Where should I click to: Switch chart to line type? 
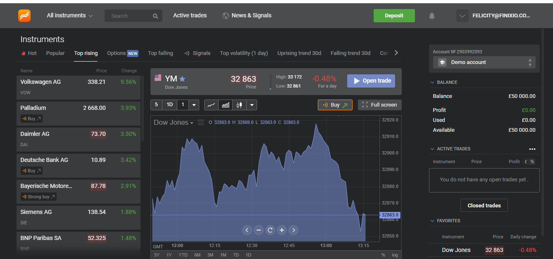coord(211,105)
